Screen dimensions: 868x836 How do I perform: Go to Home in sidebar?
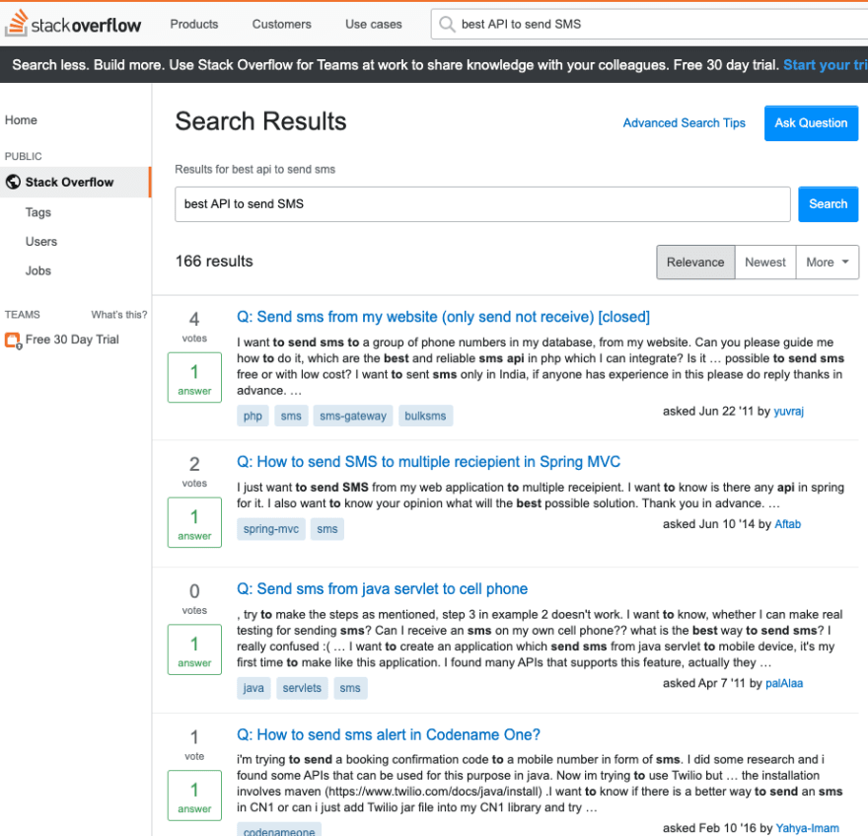tap(21, 119)
